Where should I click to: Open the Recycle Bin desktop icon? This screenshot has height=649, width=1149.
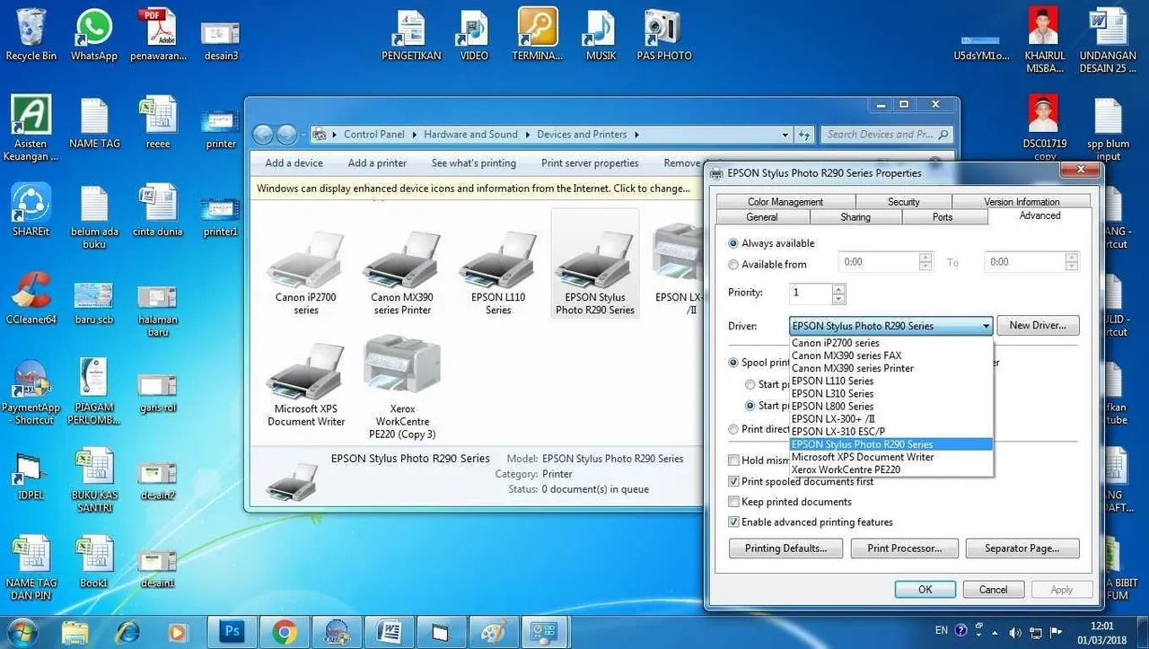(x=31, y=34)
